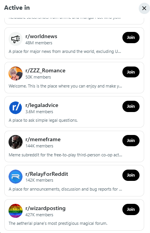This screenshot has width=150, height=233.
Task: Join the r/worldnews community
Action: [131, 37]
